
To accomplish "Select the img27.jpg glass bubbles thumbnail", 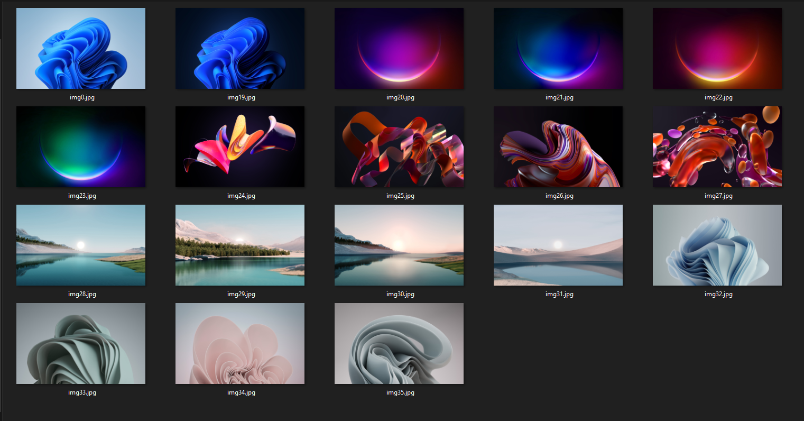I will (x=717, y=147).
